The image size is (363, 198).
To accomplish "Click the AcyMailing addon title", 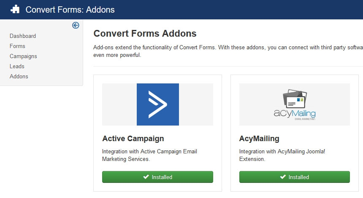I will pos(259,139).
